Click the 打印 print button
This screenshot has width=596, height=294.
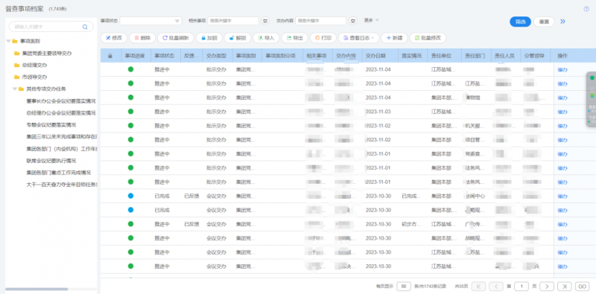tap(323, 38)
